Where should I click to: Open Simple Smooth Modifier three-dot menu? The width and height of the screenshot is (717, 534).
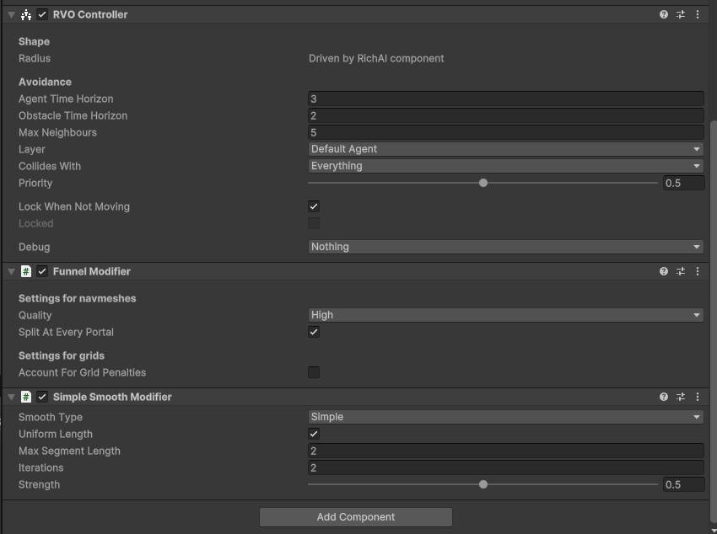coord(698,397)
